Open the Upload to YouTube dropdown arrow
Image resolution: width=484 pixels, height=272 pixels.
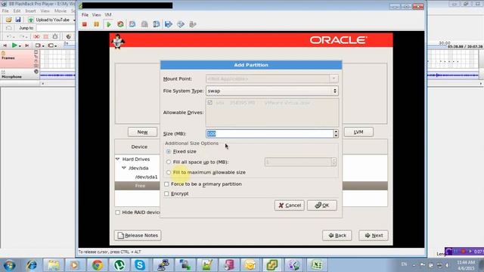tap(74, 20)
